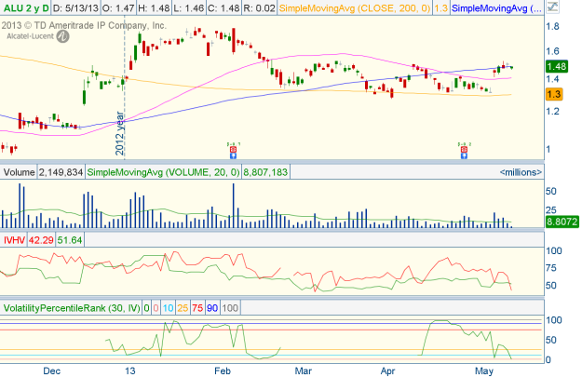Click the Feb label on time axis
582x377 pixels.
(x=223, y=370)
